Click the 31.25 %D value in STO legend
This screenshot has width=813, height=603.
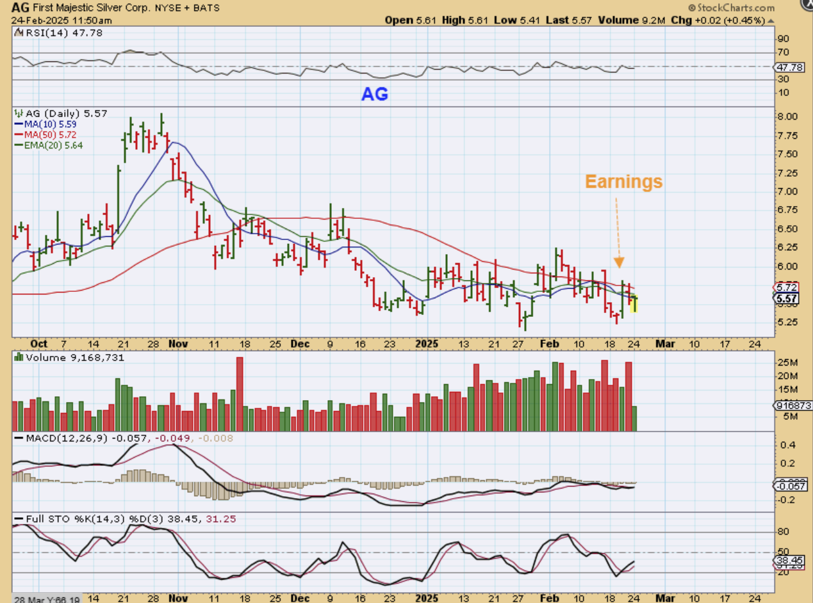(x=221, y=519)
